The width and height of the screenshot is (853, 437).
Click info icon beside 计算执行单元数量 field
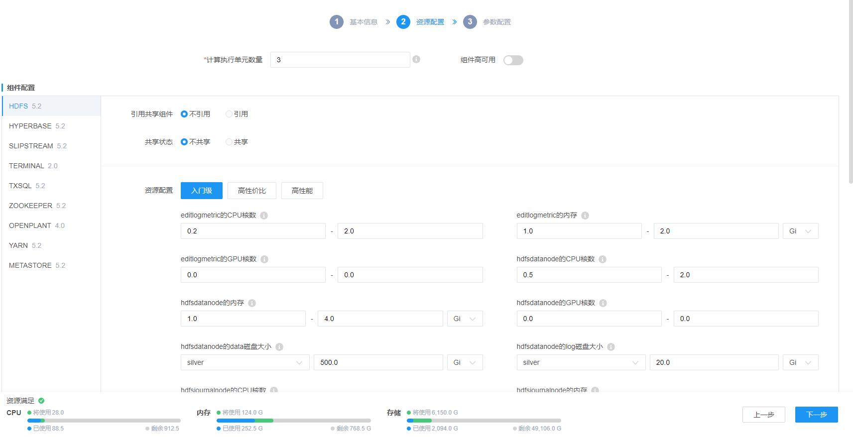tap(416, 59)
